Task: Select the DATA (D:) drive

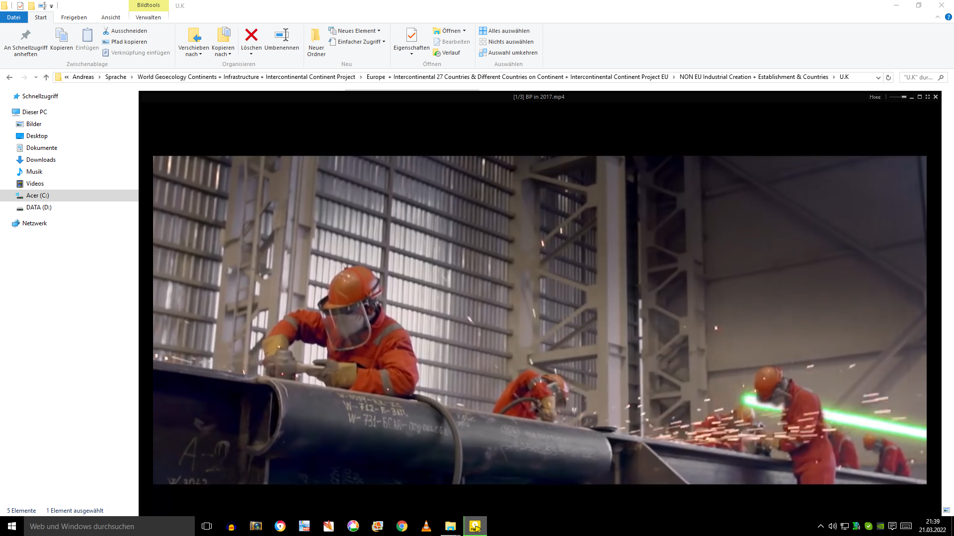Action: [39, 207]
